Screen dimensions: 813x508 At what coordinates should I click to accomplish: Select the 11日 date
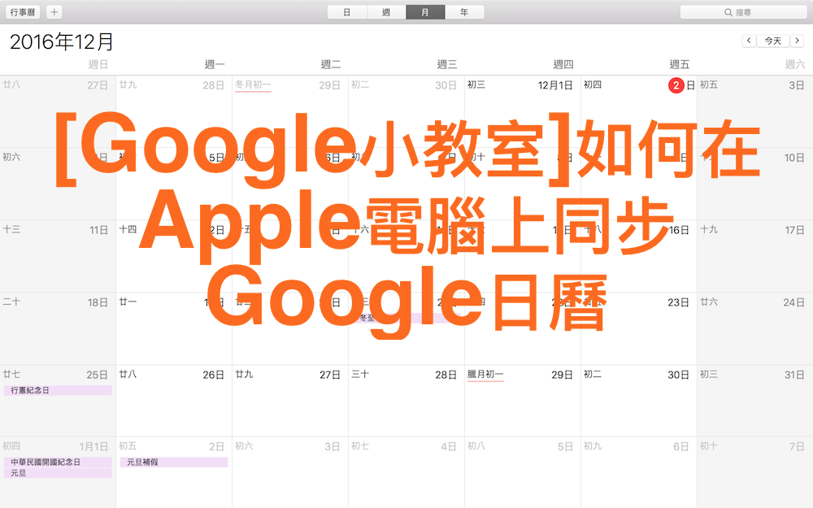tap(98, 230)
